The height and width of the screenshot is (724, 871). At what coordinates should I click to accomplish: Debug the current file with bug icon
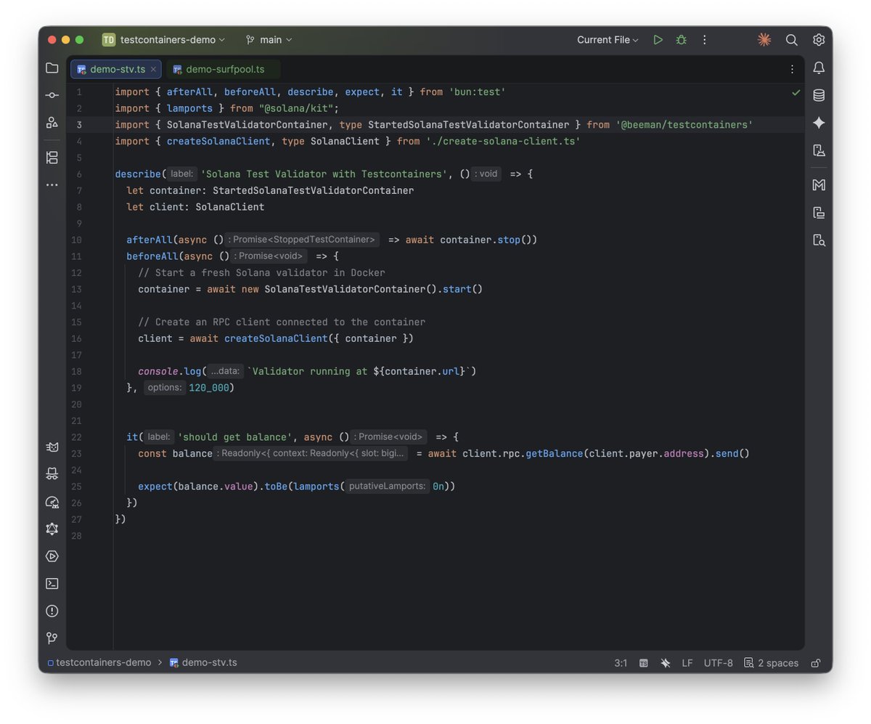(681, 40)
